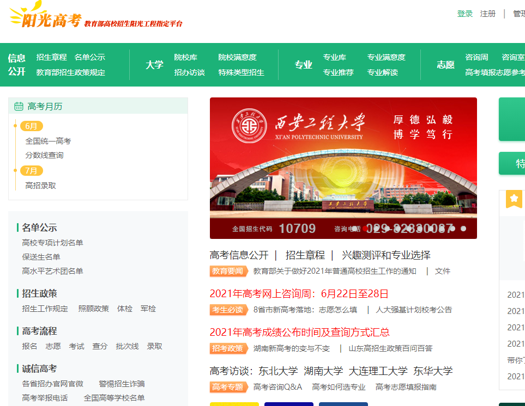Select the 7月 calendar month badge
This screenshot has height=406, width=525.
[x=32, y=171]
